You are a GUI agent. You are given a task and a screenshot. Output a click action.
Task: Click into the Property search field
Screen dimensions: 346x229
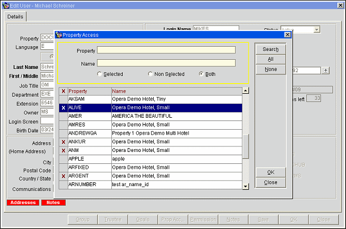click(x=166, y=50)
